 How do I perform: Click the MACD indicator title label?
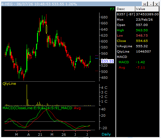(37, 108)
